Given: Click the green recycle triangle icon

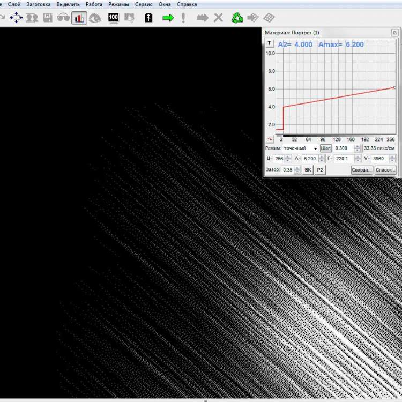Looking at the screenshot, I should (x=237, y=18).
